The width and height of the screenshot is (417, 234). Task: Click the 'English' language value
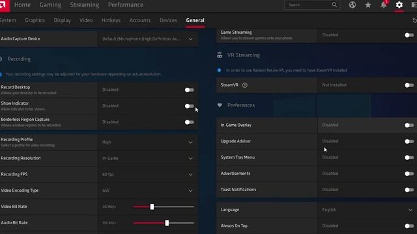pyautogui.click(x=329, y=210)
